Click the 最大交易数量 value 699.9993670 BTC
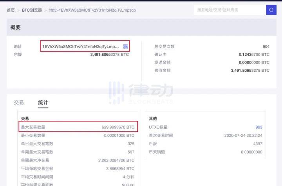The width and height of the screenshot is (282, 186). (x=117, y=127)
